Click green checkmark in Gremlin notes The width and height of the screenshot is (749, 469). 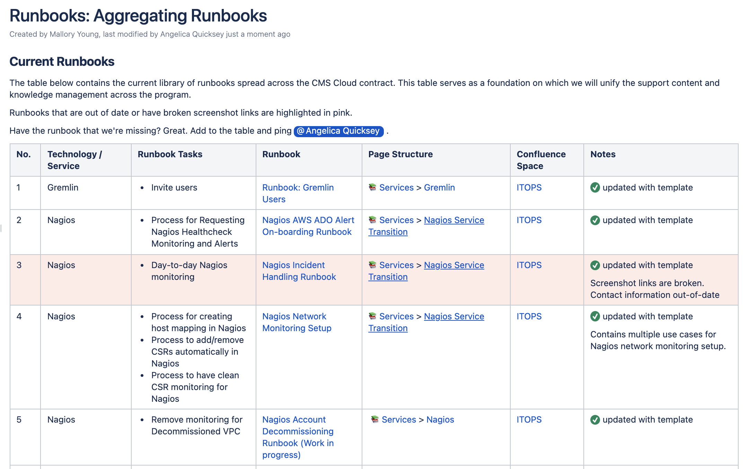pos(595,187)
